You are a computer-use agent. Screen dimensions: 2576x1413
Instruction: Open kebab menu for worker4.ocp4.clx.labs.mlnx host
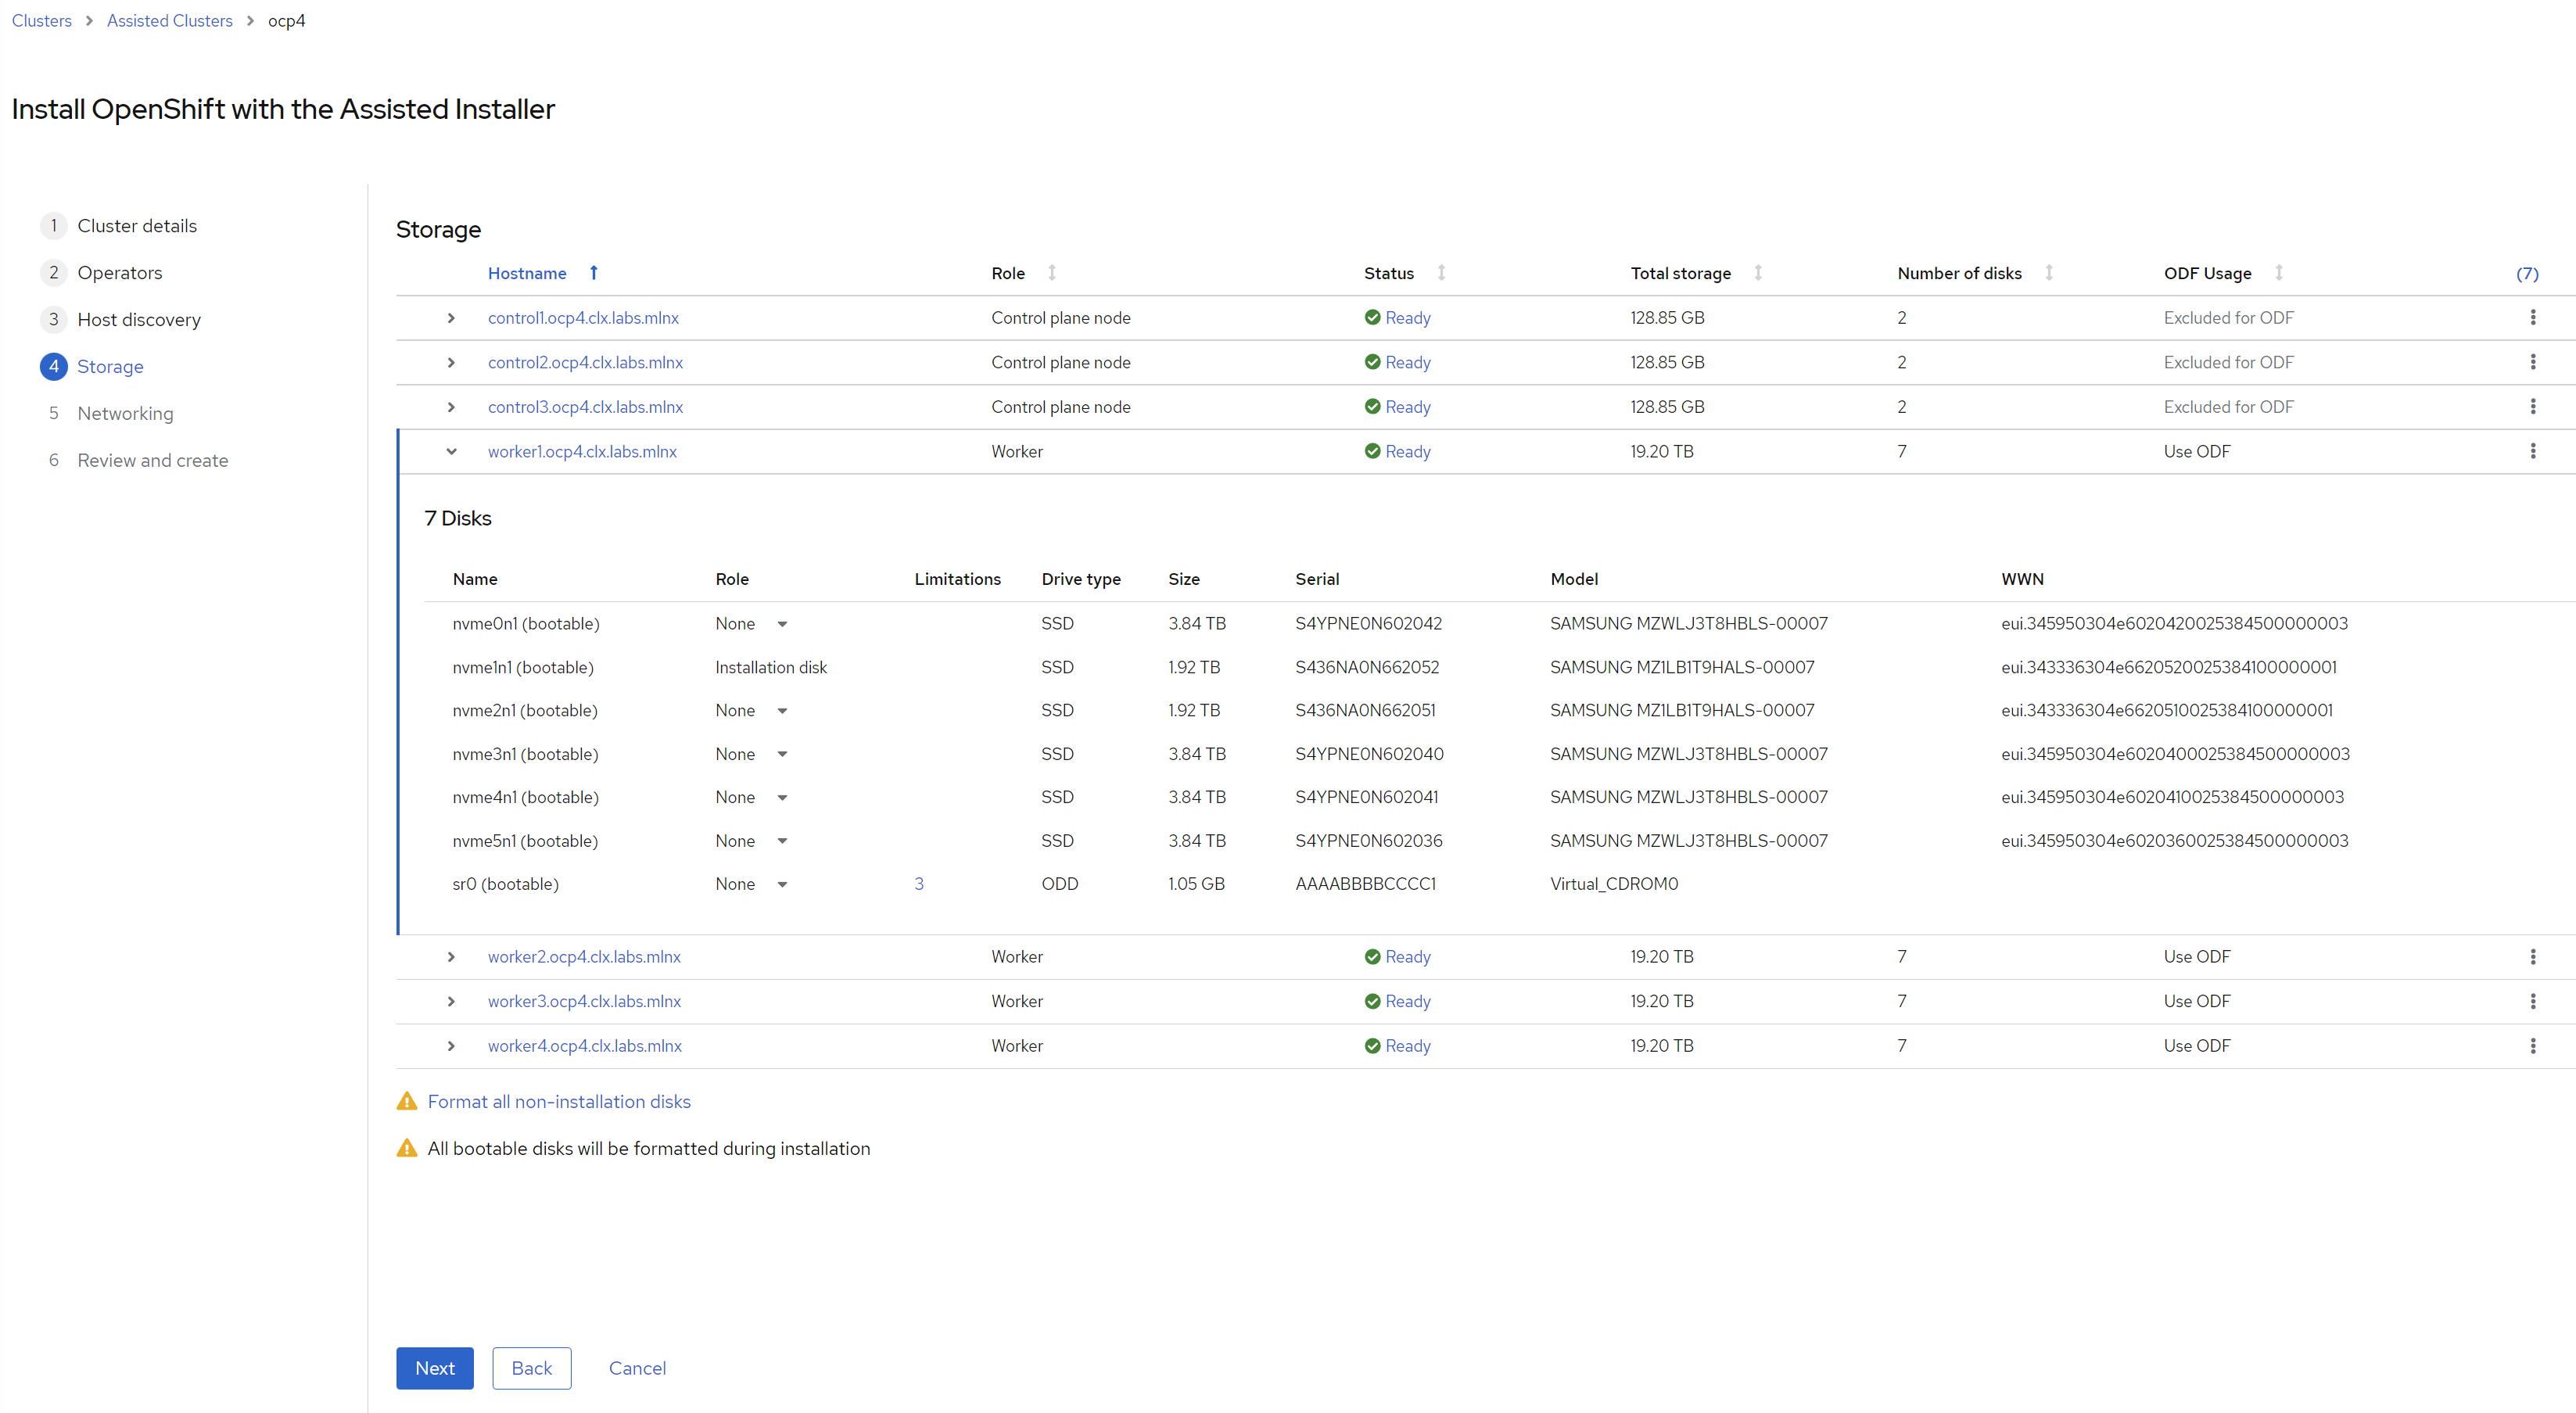[x=2532, y=1046]
